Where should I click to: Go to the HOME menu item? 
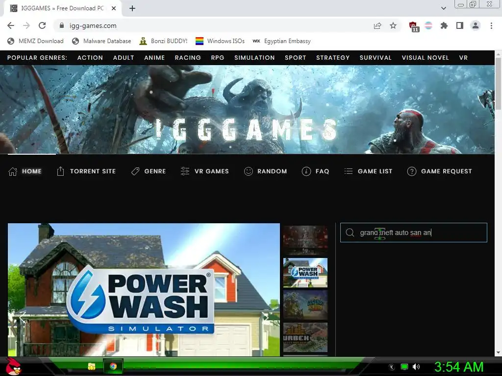click(x=25, y=171)
